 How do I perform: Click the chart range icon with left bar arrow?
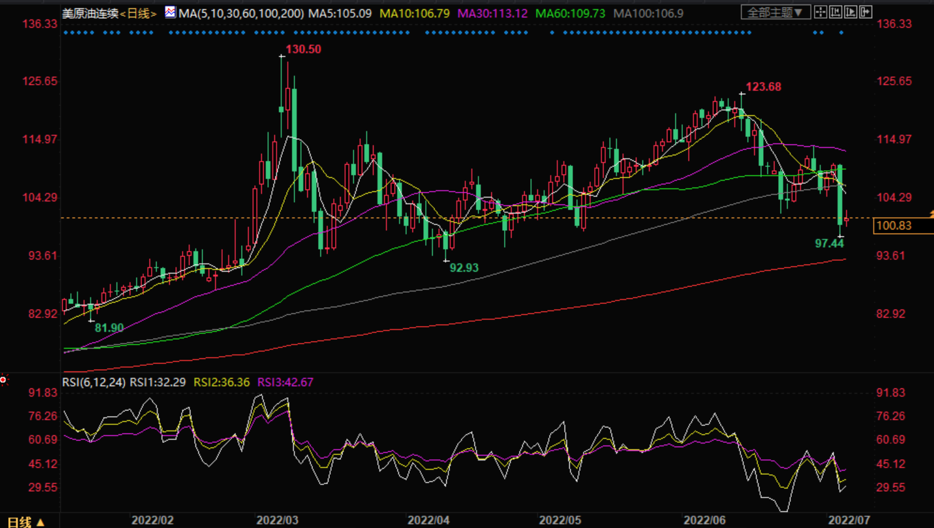click(x=836, y=12)
